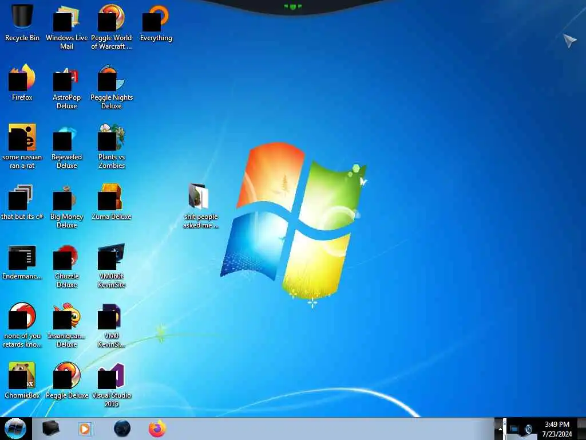Open Peggle Nights Deluxe shortcut
586x440 pixels.
point(112,87)
